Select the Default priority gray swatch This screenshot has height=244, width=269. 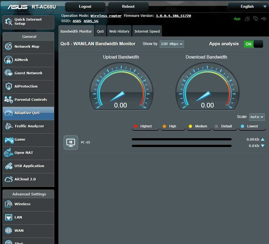(x=216, y=126)
